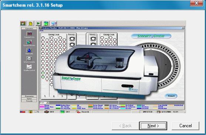The width and height of the screenshot is (206, 135).
Task: Expand the Parameters sidebar section
Action: (29, 96)
